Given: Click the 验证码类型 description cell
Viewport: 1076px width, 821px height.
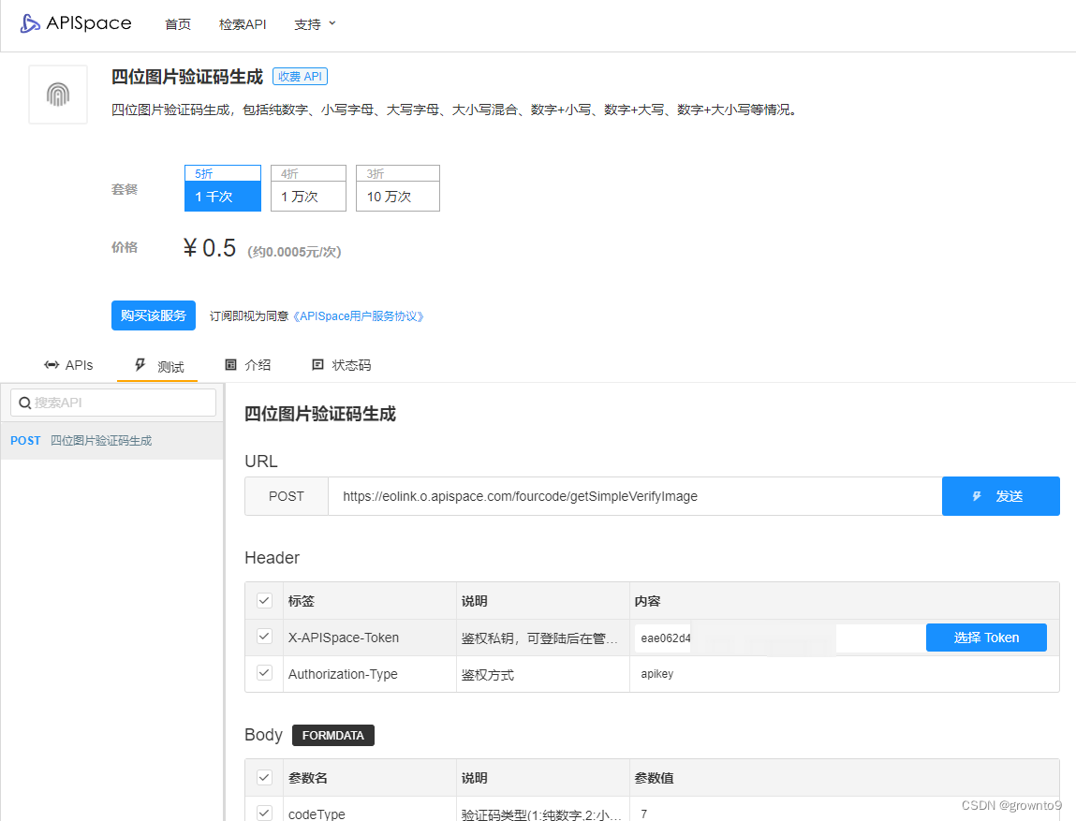Looking at the screenshot, I should [x=543, y=814].
